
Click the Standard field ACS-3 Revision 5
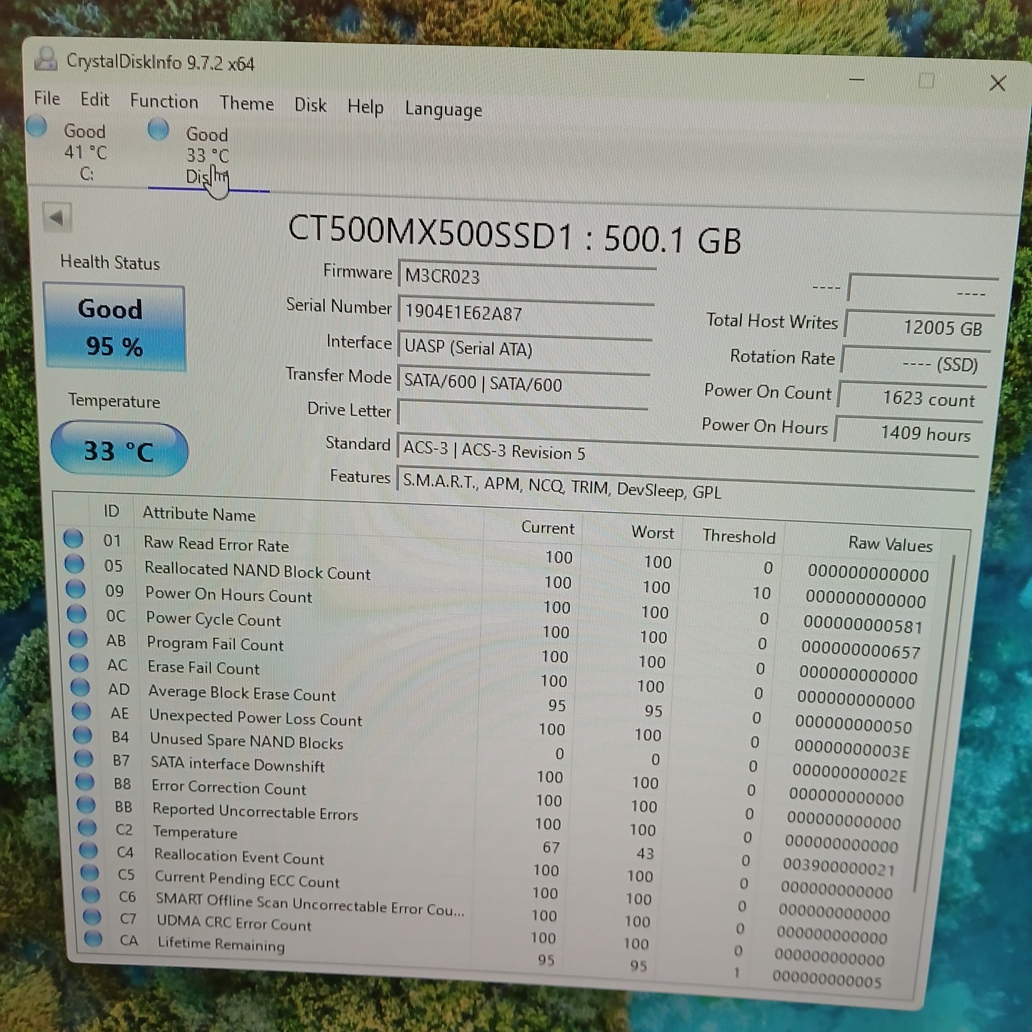[686, 454]
